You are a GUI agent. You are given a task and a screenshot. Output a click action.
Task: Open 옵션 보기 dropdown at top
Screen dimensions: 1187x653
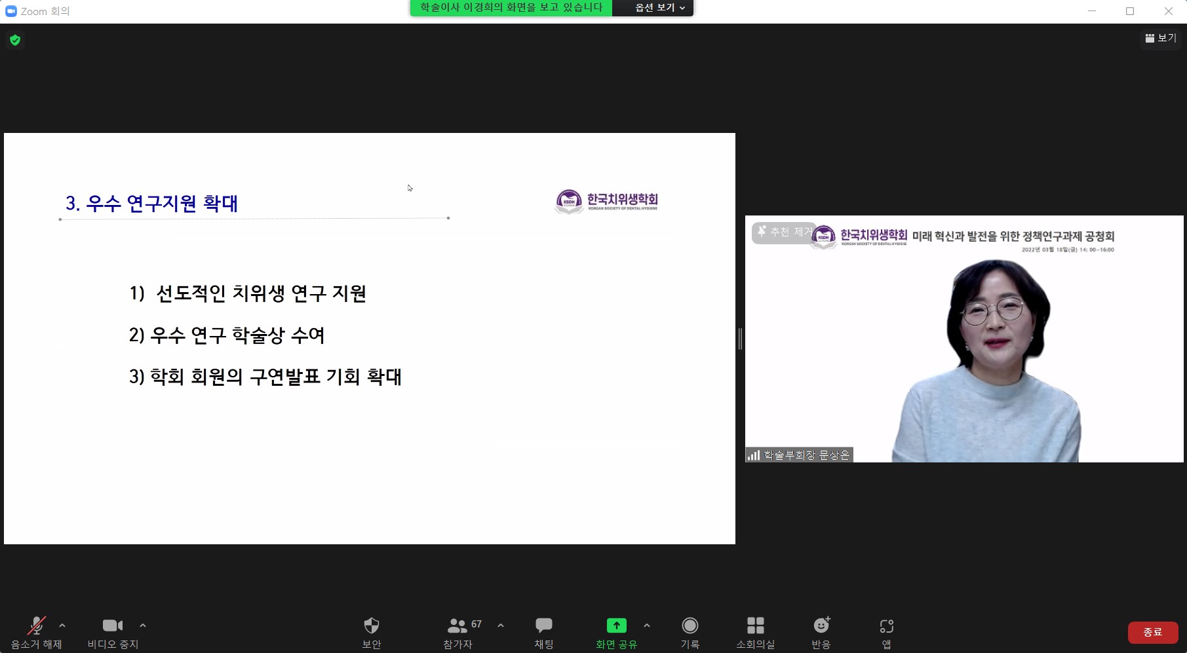click(659, 8)
